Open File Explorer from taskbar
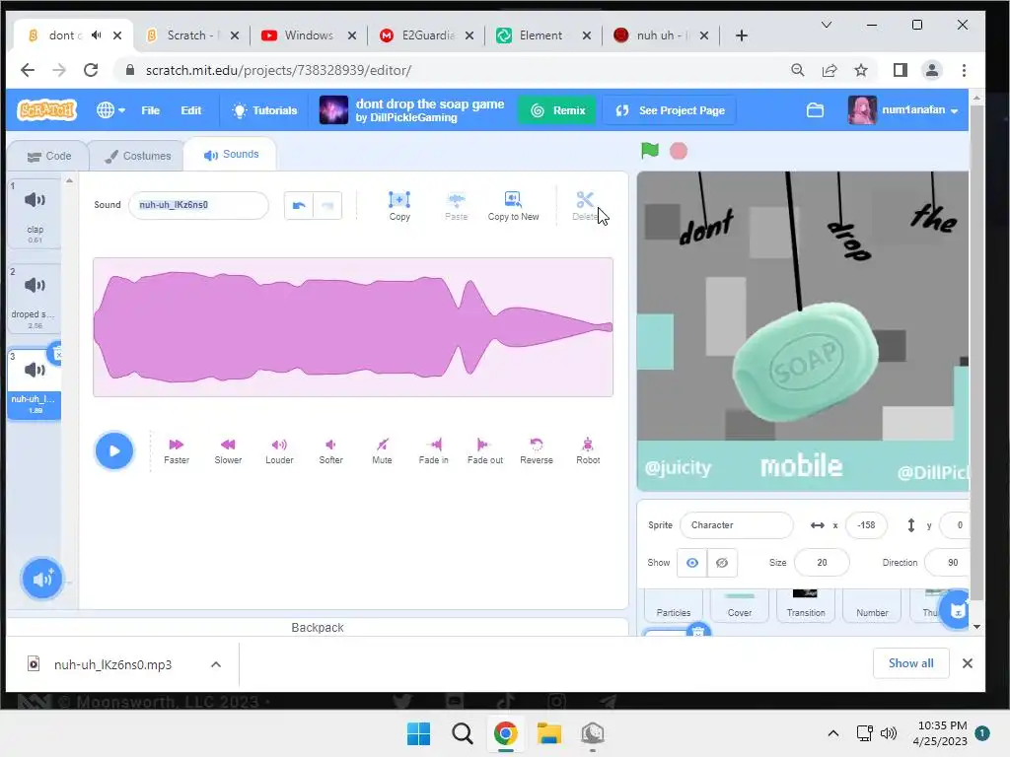Screen dimensions: 1010x757 pyautogui.click(x=549, y=733)
